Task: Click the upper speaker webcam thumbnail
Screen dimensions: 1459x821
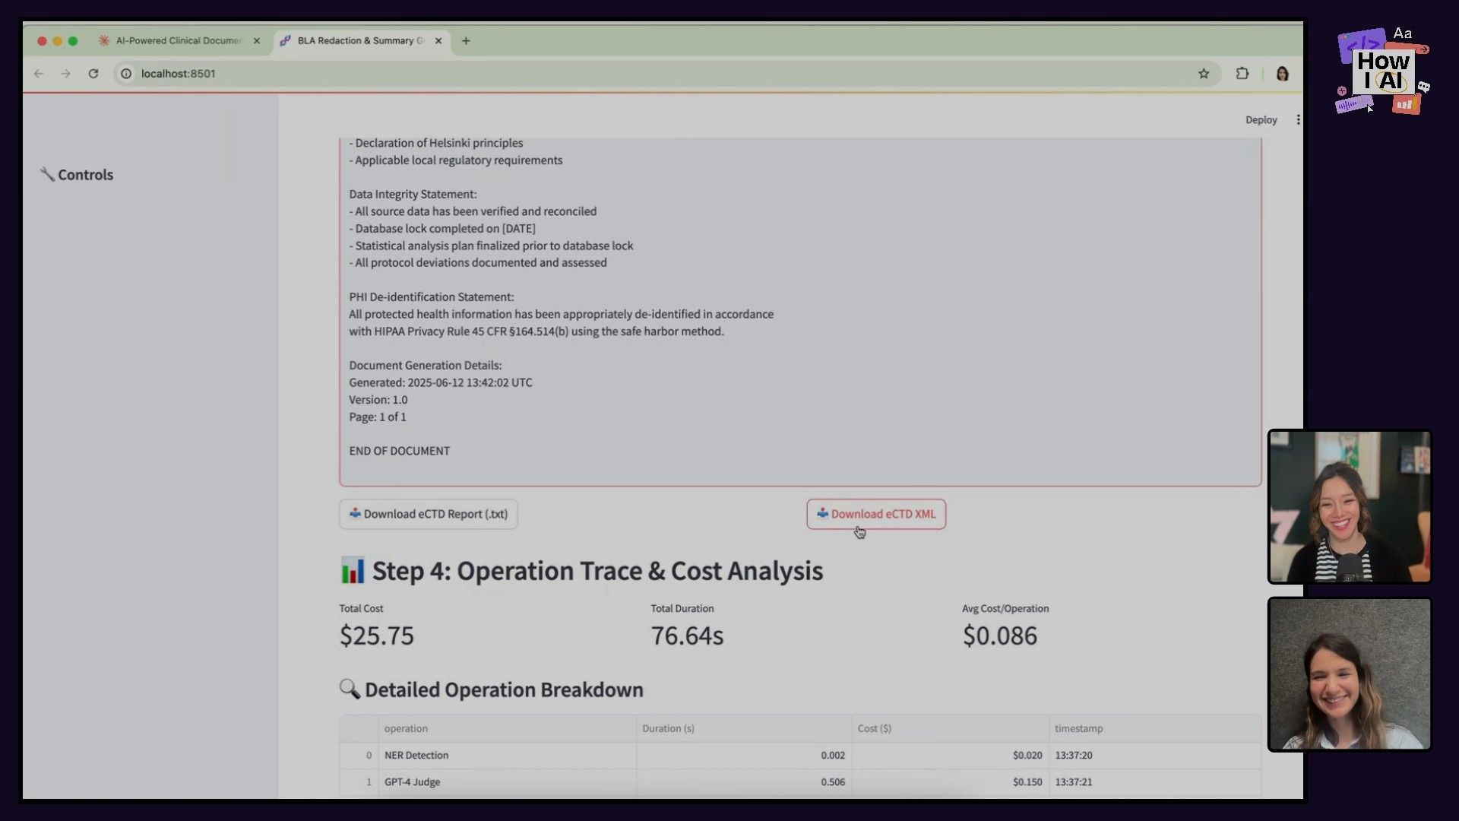Action: click(x=1350, y=506)
